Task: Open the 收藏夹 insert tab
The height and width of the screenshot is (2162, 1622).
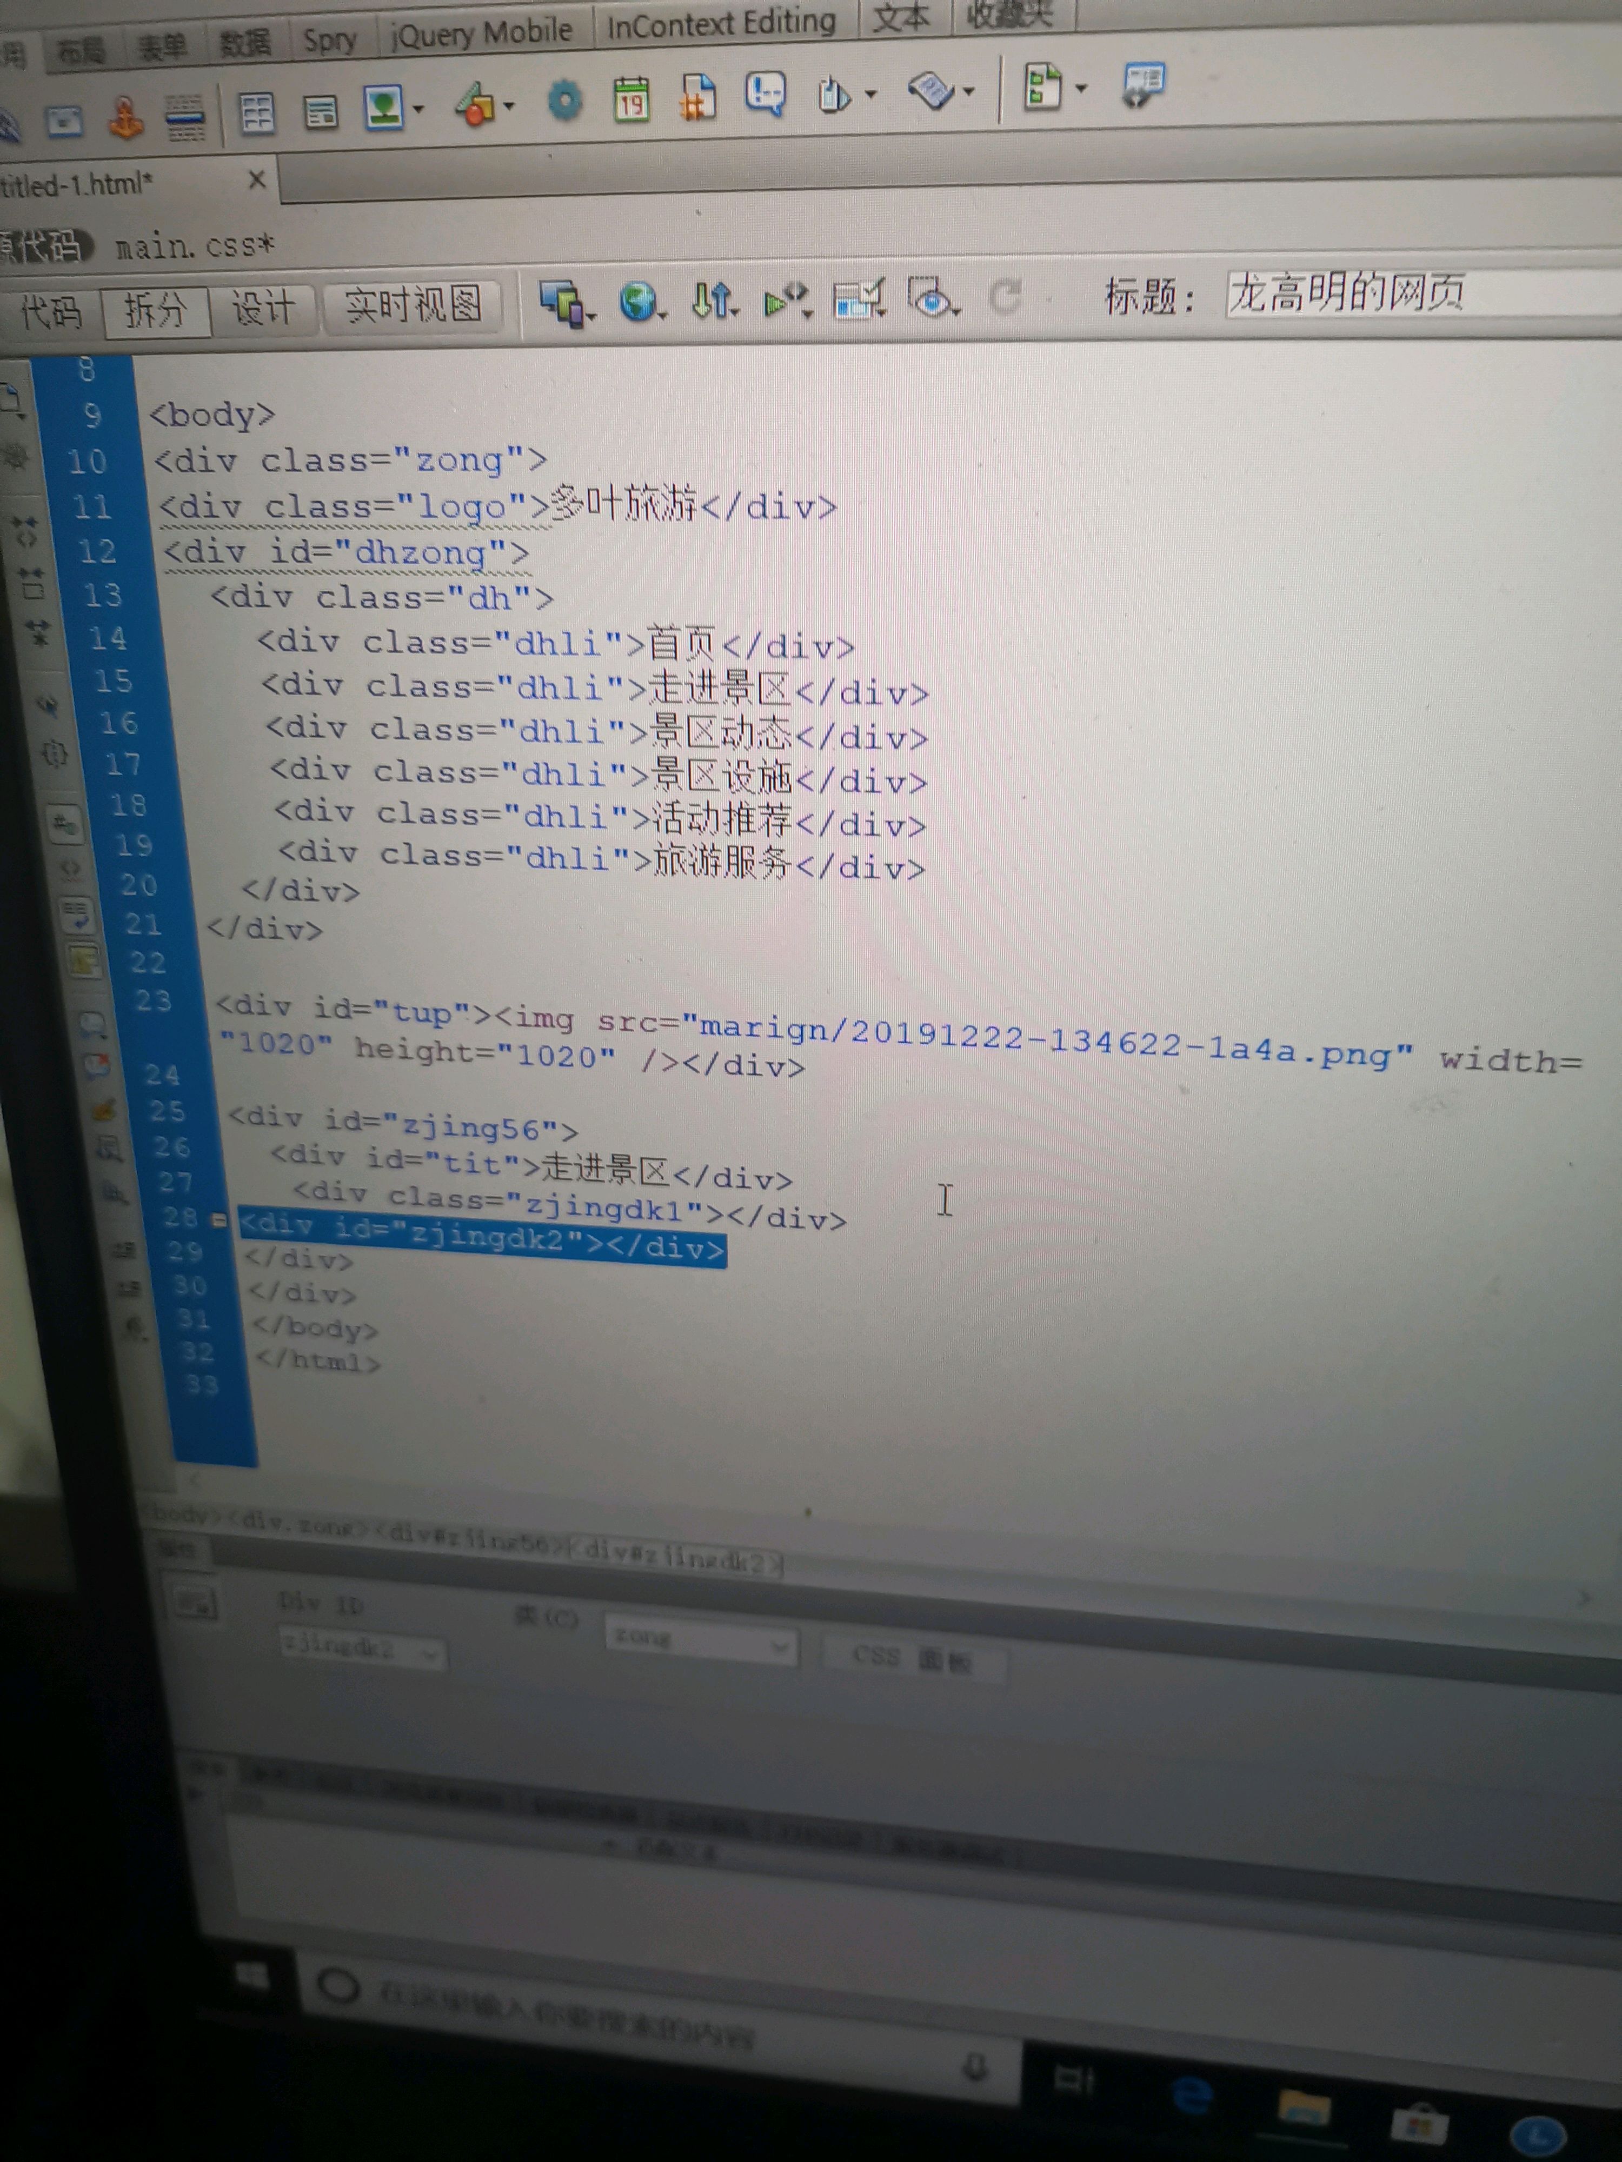Action: coord(1010,13)
